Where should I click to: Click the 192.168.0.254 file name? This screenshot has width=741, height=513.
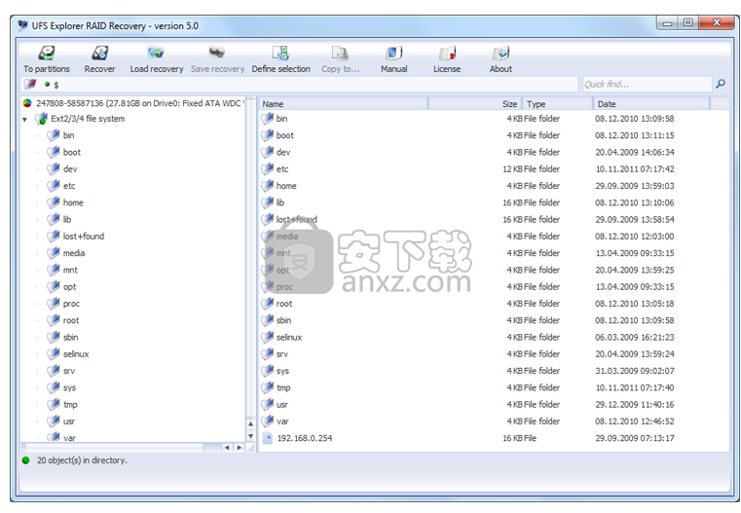click(305, 438)
